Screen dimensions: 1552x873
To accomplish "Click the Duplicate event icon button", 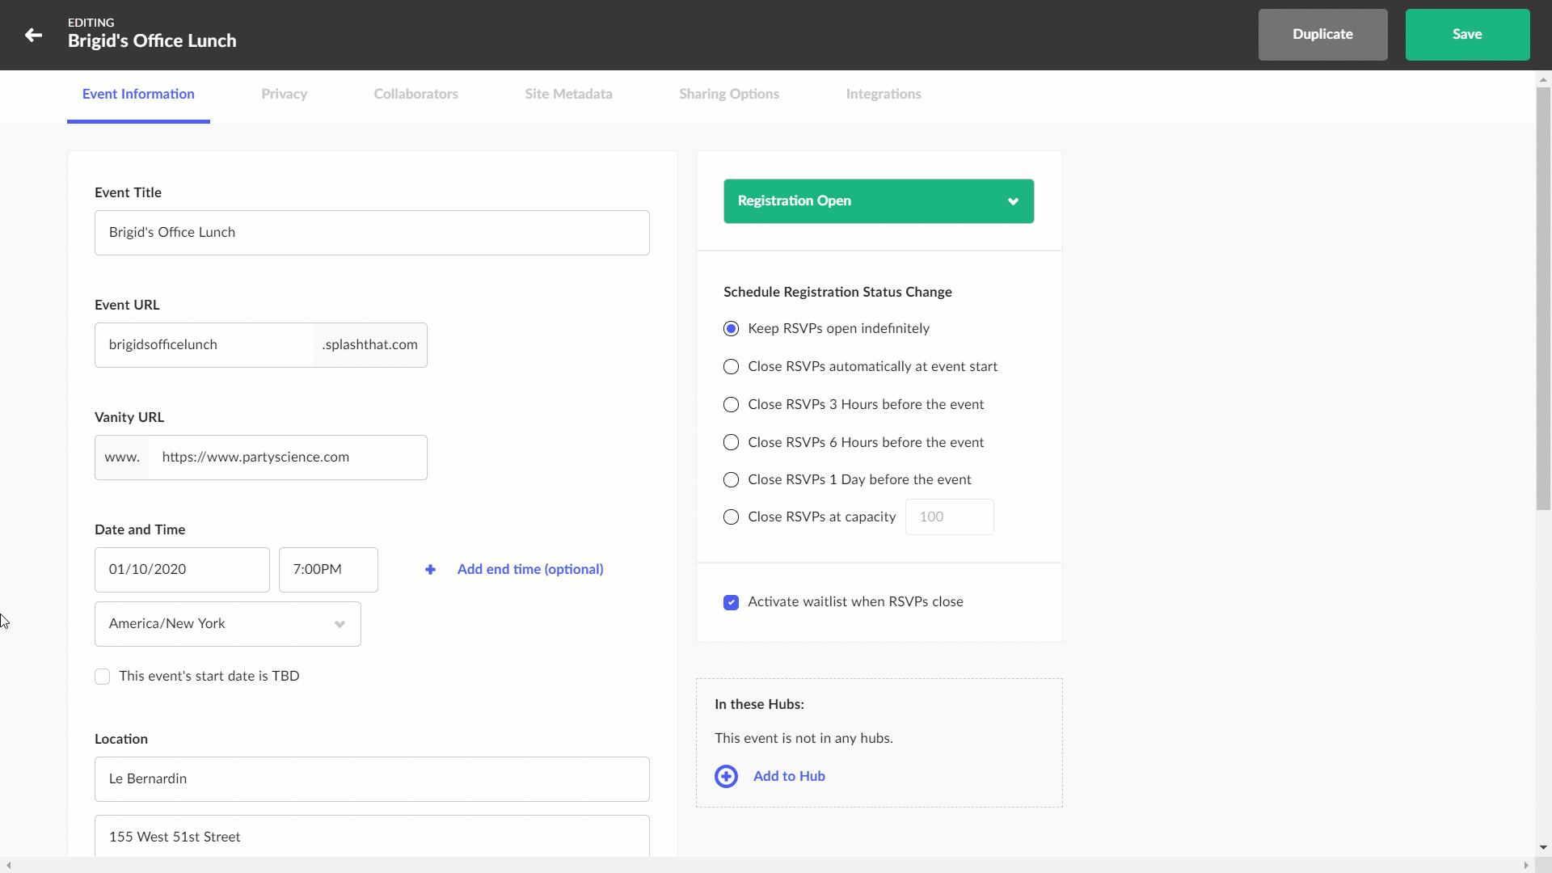I will tap(1322, 34).
